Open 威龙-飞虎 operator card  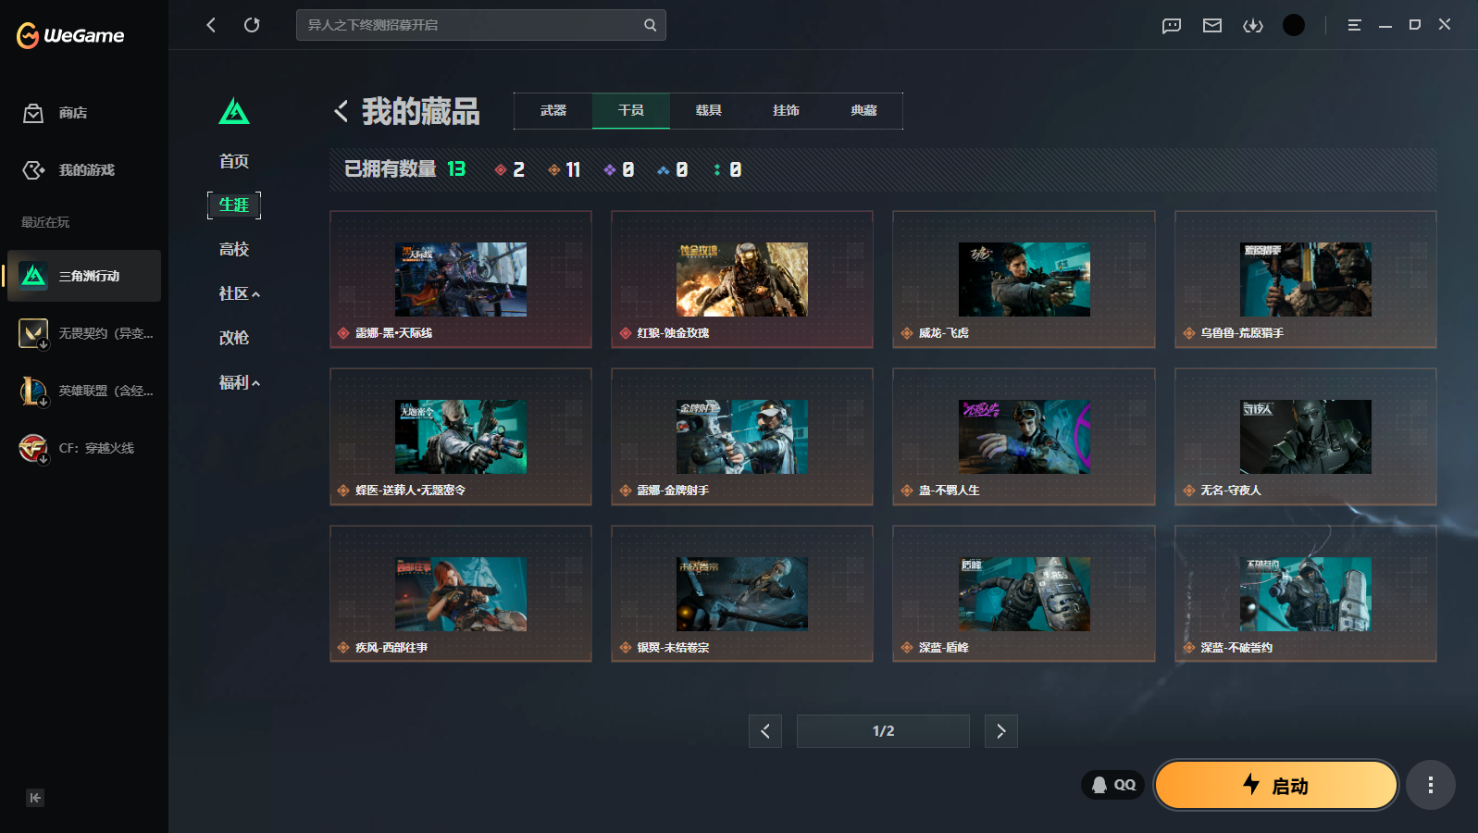[1024, 280]
